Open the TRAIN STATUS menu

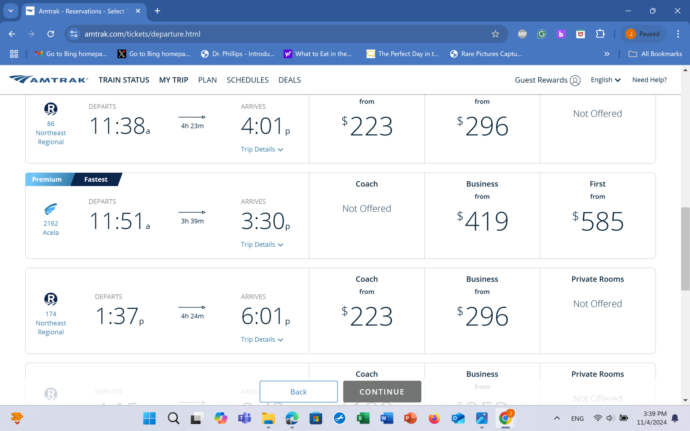[124, 80]
